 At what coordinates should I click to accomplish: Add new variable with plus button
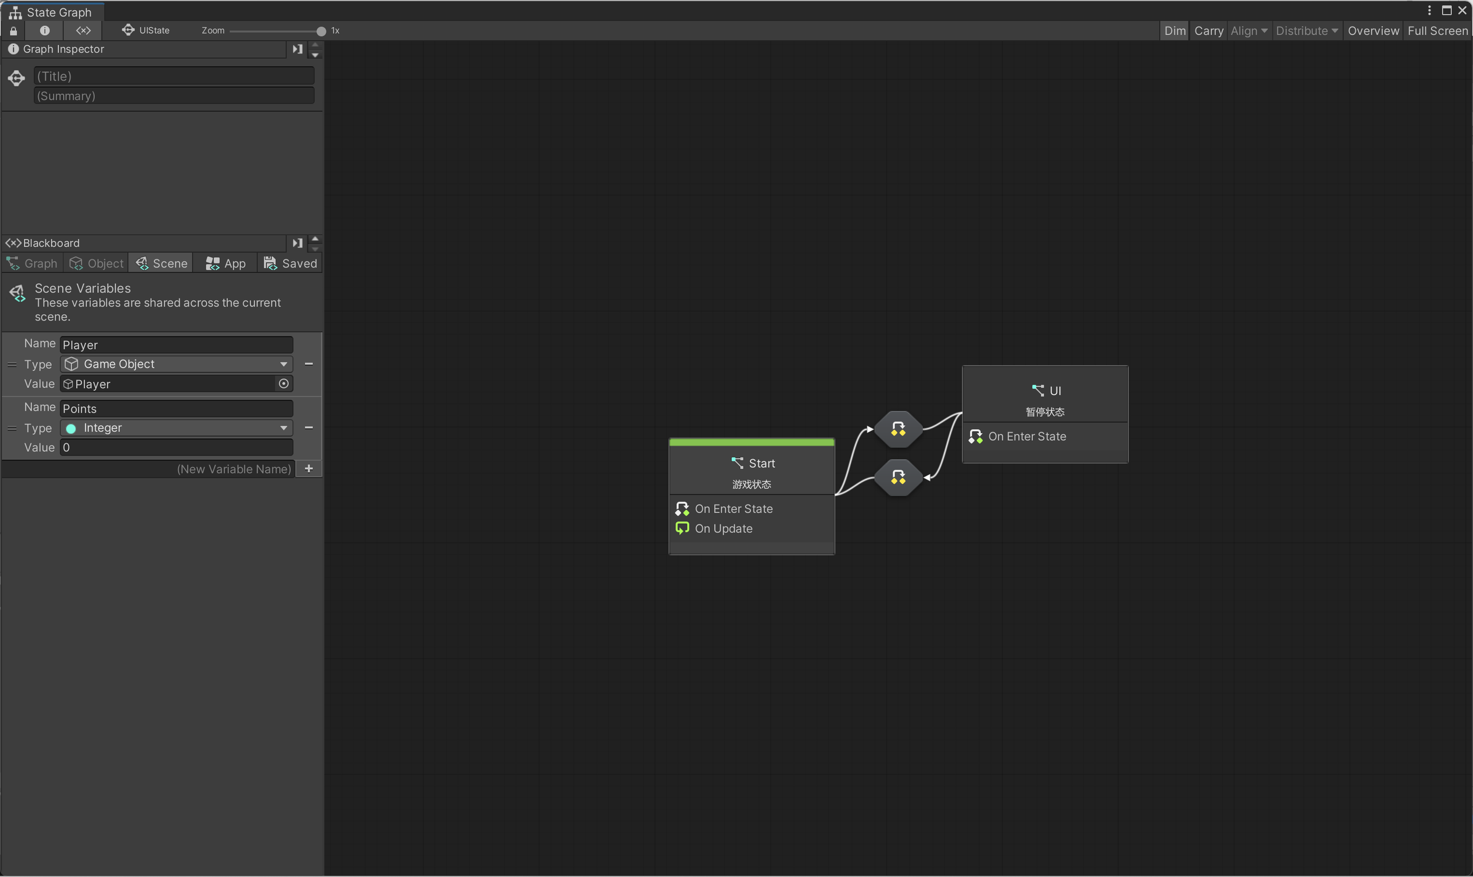tap(308, 469)
